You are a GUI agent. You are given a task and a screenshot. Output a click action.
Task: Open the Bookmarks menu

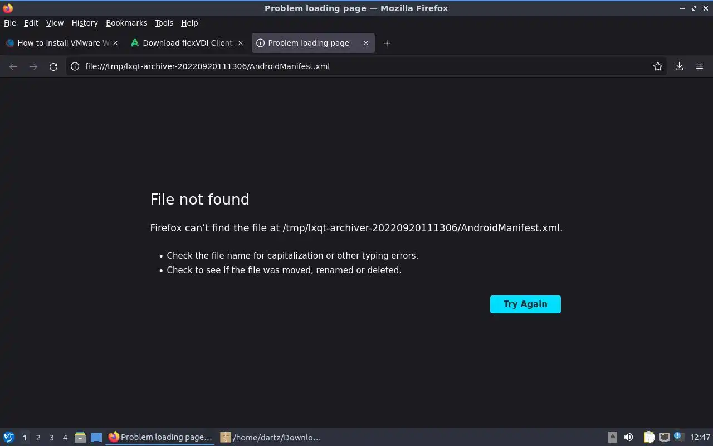[126, 23]
